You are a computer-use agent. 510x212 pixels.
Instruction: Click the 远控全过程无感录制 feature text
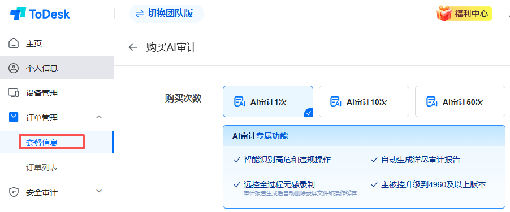[279, 185]
